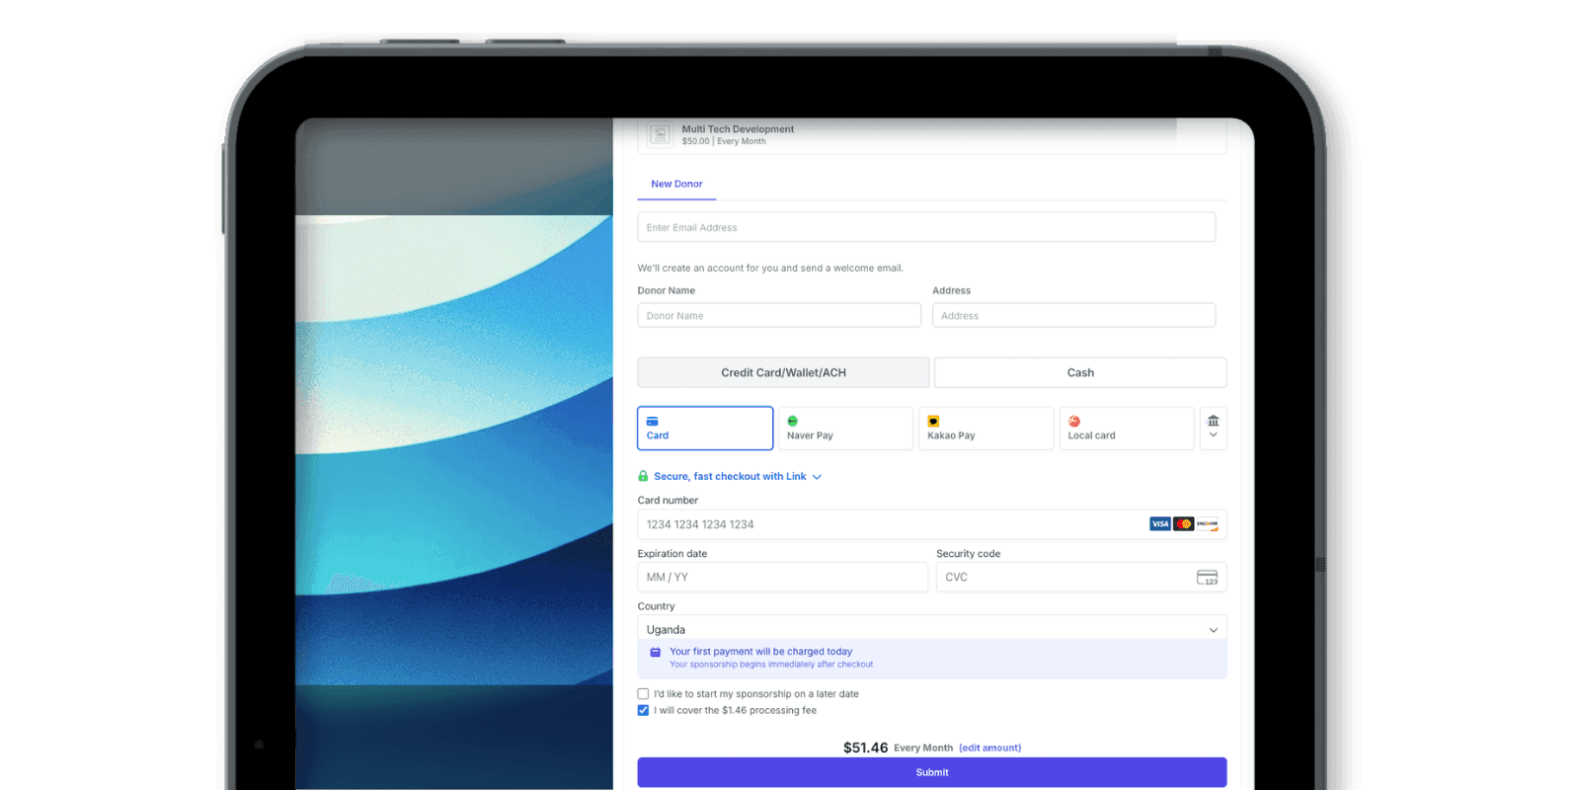Click the Multi Tech Development thumbnail icon
The height and width of the screenshot is (790, 1580).
[x=661, y=134]
